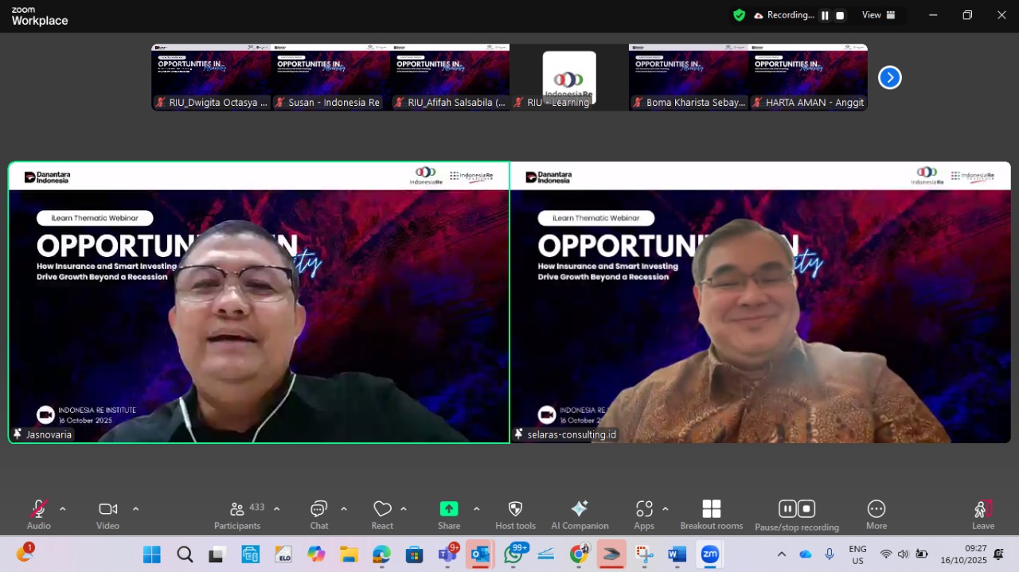Open the Apps menu
The height and width of the screenshot is (572, 1019).
tap(644, 514)
